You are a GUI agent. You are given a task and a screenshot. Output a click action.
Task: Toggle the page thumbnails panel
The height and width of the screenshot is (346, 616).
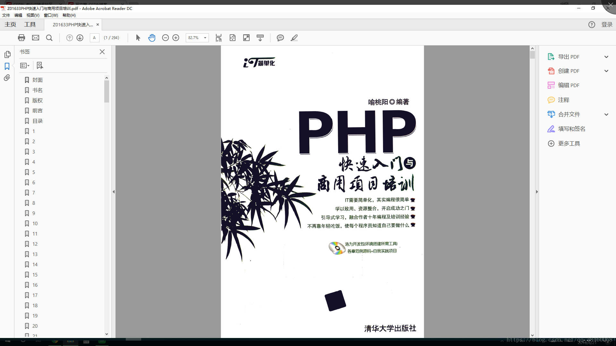click(7, 54)
